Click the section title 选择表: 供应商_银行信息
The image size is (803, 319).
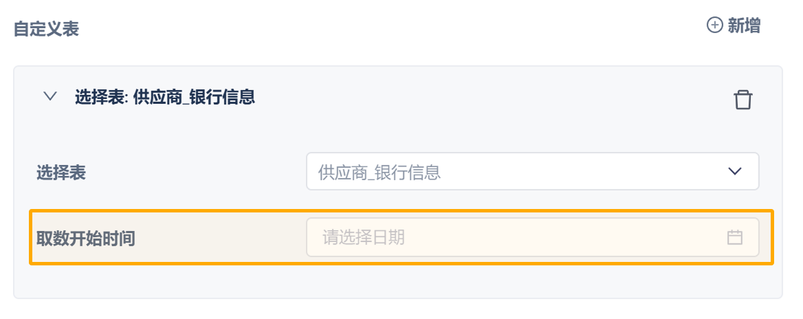click(165, 97)
